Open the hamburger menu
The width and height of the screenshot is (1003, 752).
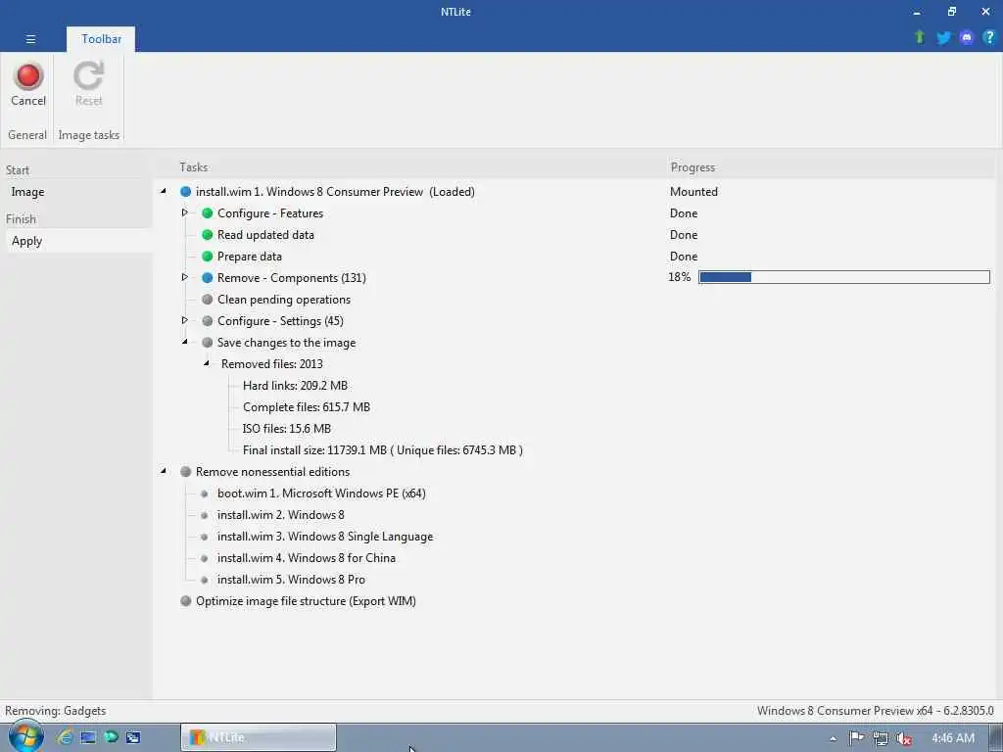(30, 39)
